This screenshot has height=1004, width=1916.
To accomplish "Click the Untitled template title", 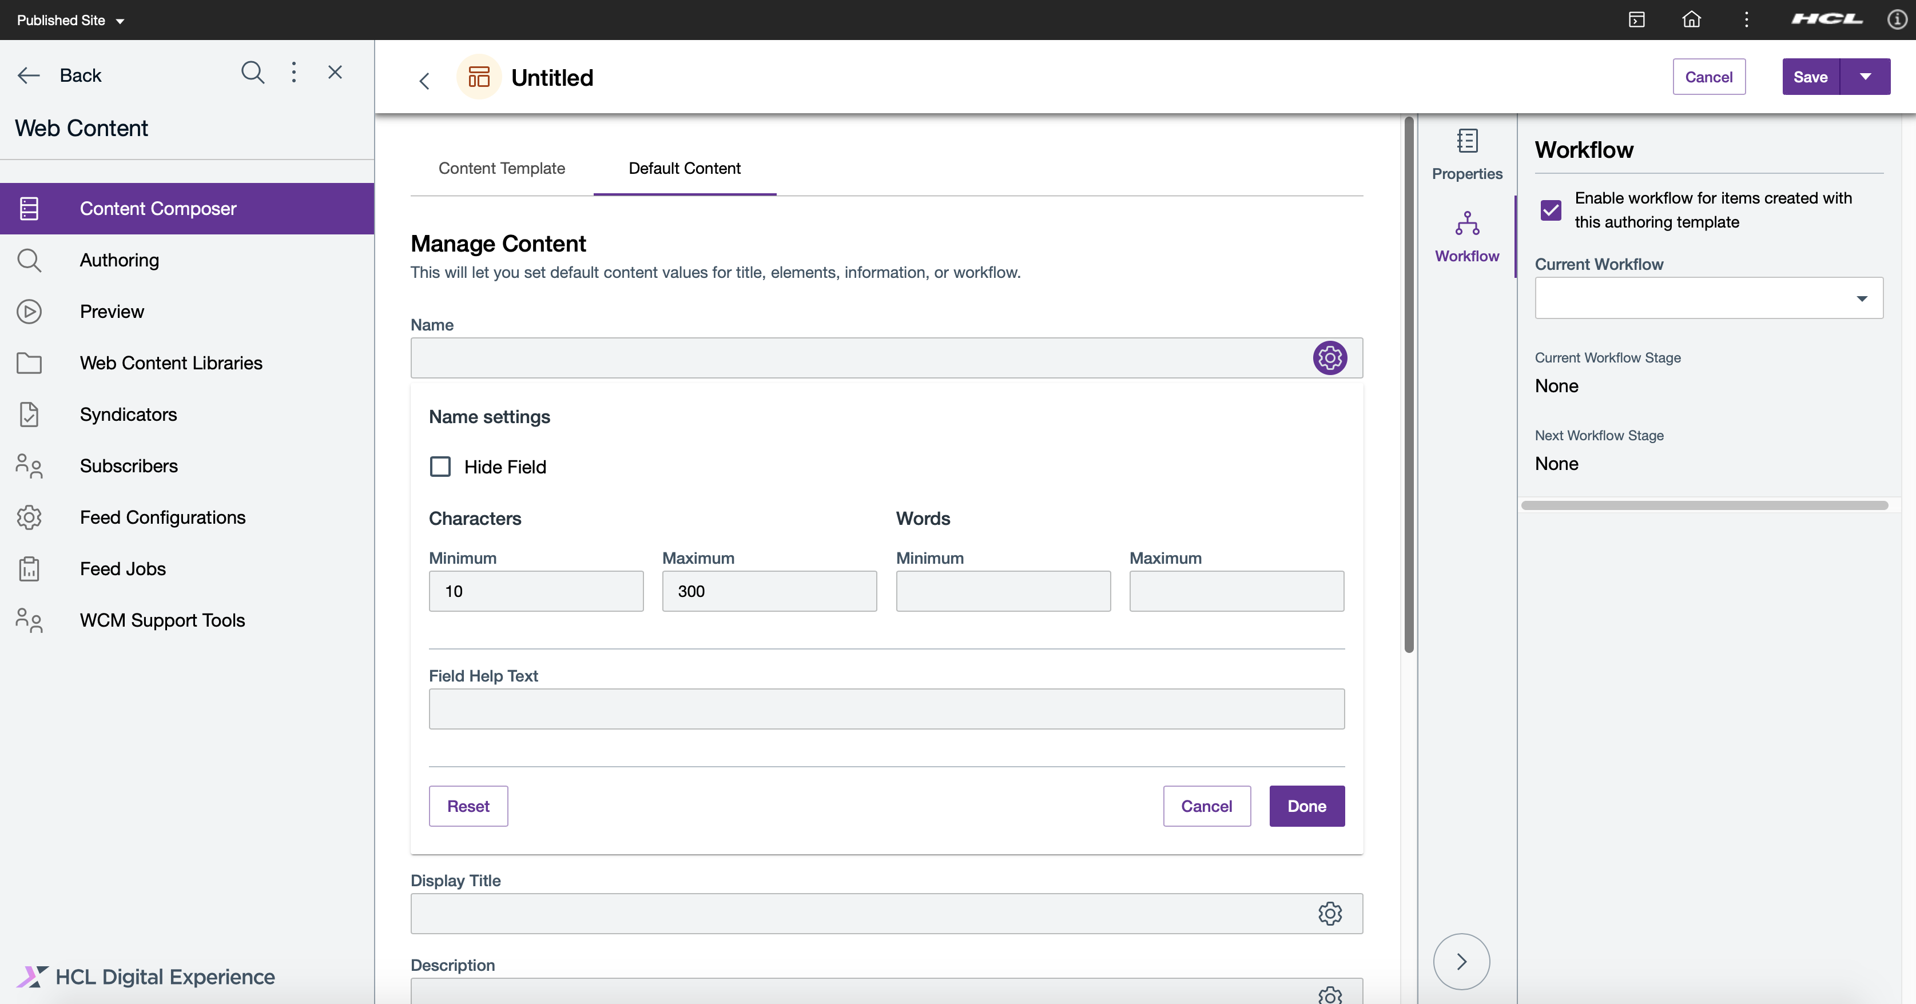I will 552,77.
